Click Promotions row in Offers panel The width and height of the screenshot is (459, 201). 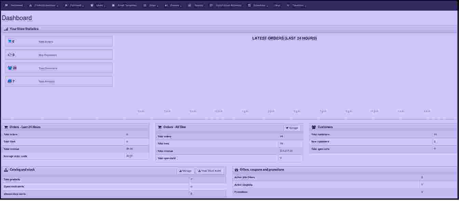pyautogui.click(x=345, y=192)
